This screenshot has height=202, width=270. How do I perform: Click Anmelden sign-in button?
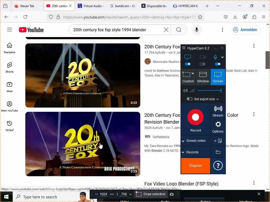pos(245,30)
